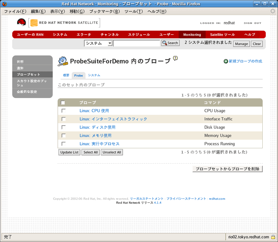The width and height of the screenshot is (278, 242).
Task: Go to チャンネル navigation tab
Action: click(x=109, y=35)
